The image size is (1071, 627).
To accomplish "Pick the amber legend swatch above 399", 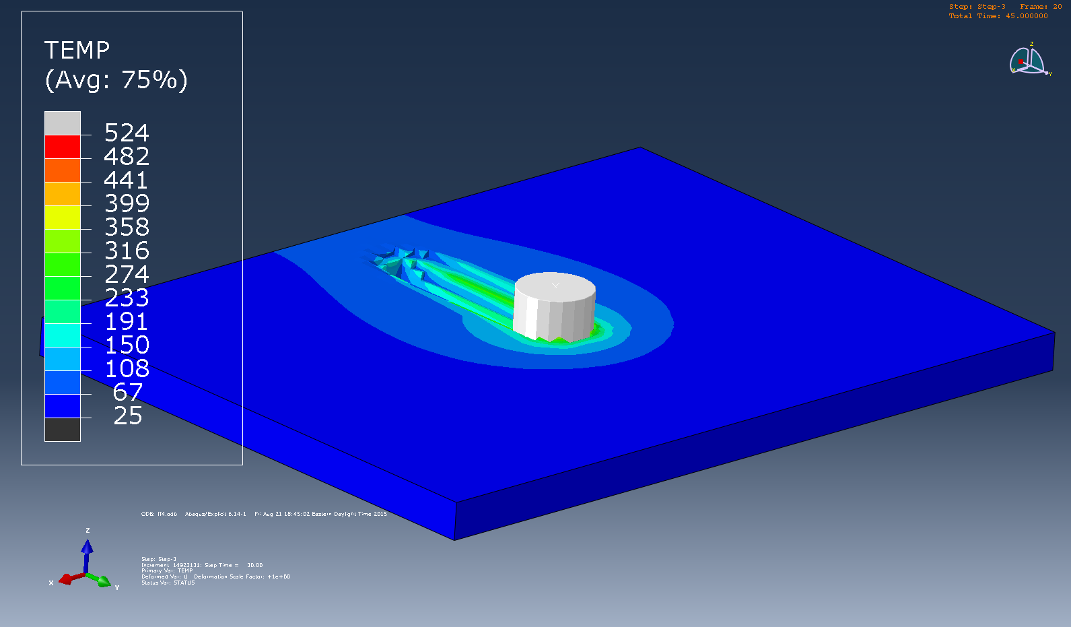I will click(63, 194).
